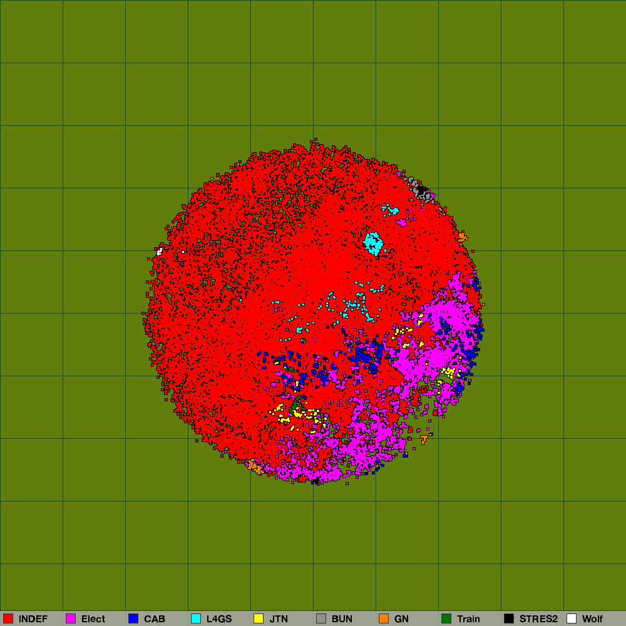This screenshot has height=626, width=626.
Task: Click the orange GN legend swatch
Action: 384,618
